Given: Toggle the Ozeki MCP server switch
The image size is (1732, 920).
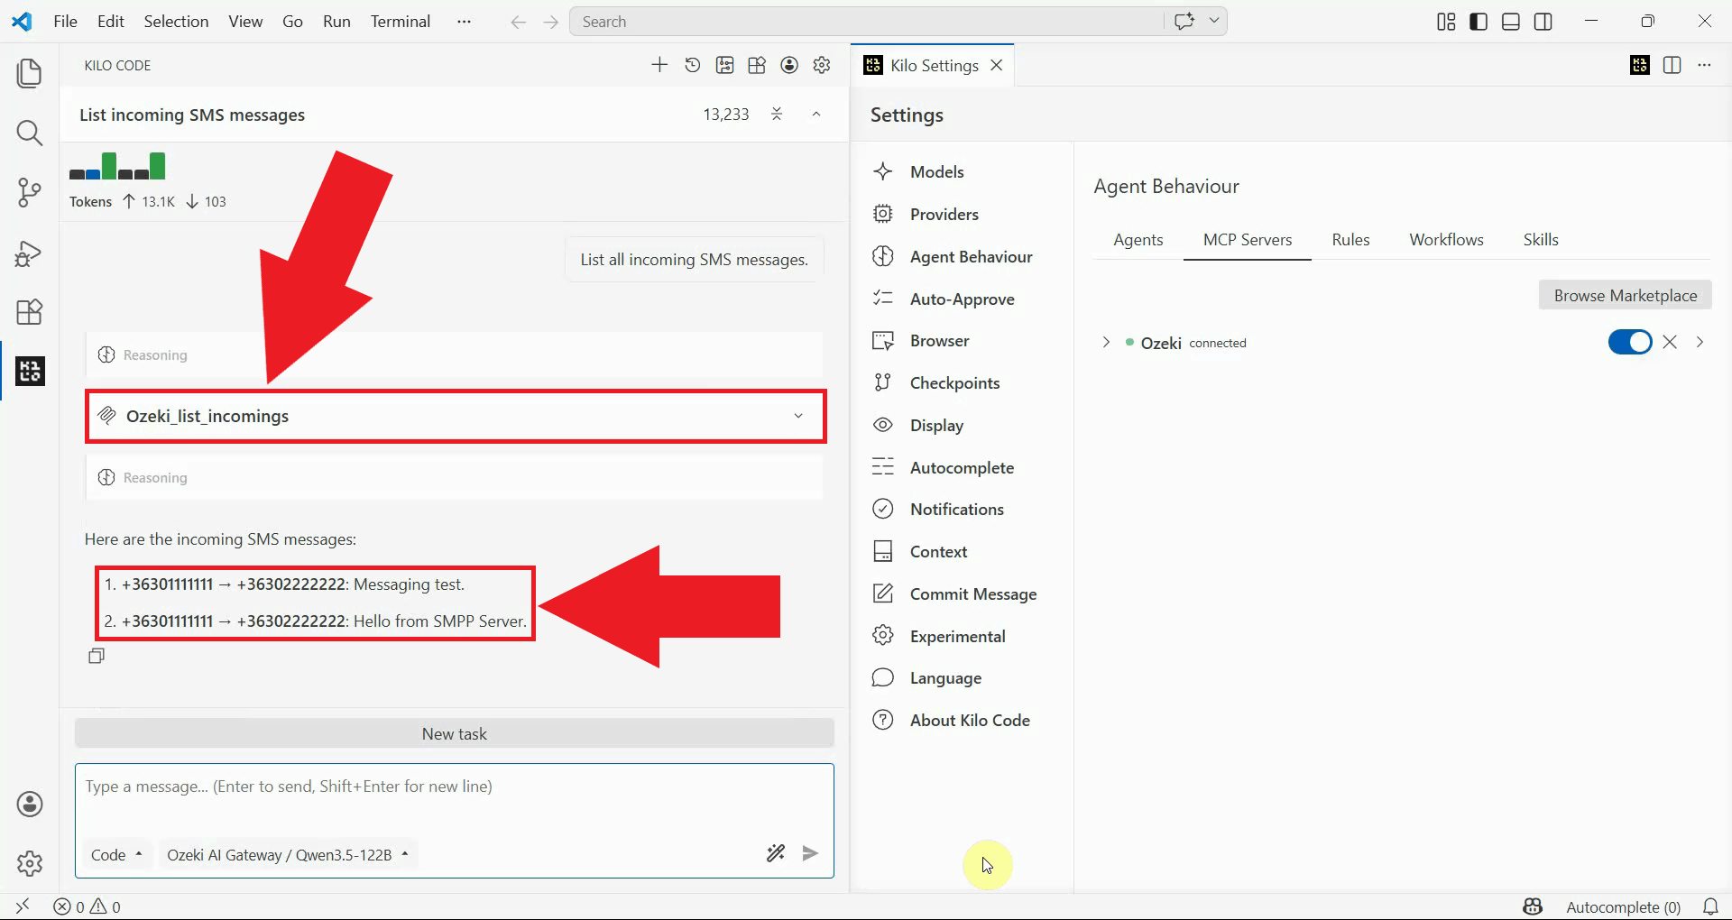Looking at the screenshot, I should tap(1629, 342).
